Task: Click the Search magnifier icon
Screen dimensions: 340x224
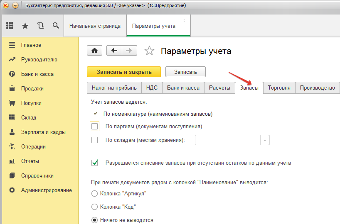Action: 55,26
